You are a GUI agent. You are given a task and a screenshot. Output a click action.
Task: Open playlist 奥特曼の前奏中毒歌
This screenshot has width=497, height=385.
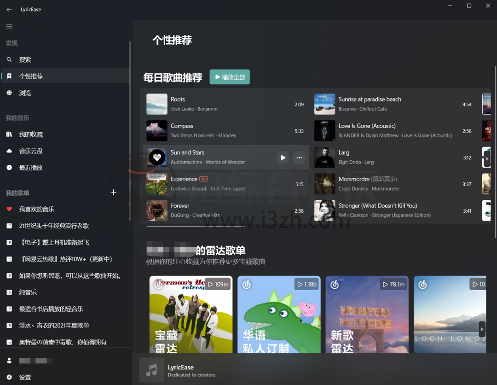pos(65,342)
